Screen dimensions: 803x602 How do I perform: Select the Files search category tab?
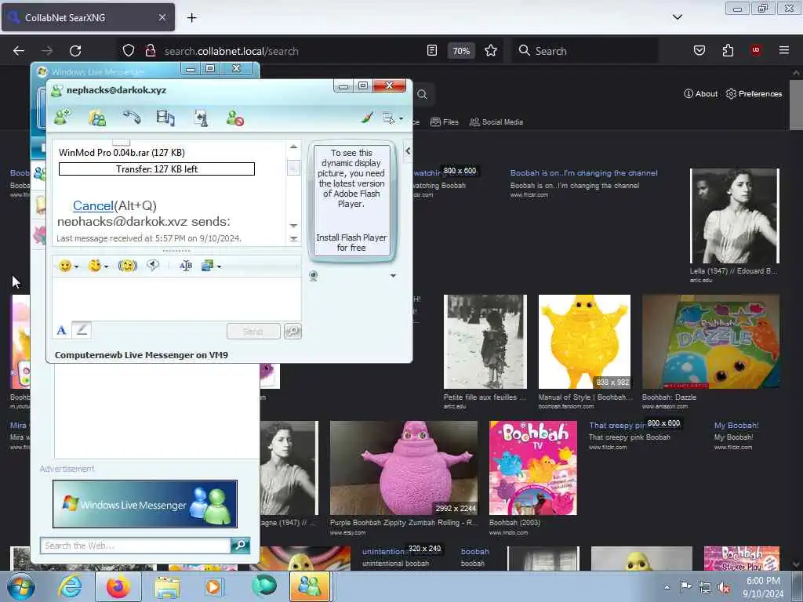coord(445,121)
